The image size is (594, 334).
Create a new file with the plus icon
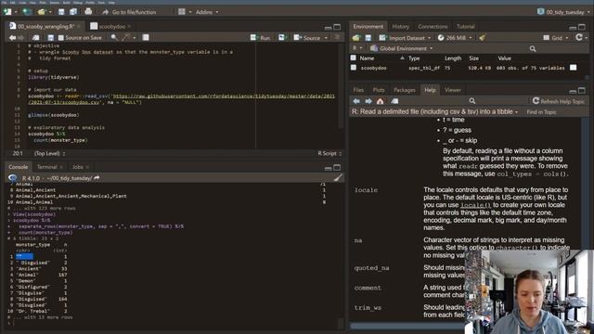point(7,12)
